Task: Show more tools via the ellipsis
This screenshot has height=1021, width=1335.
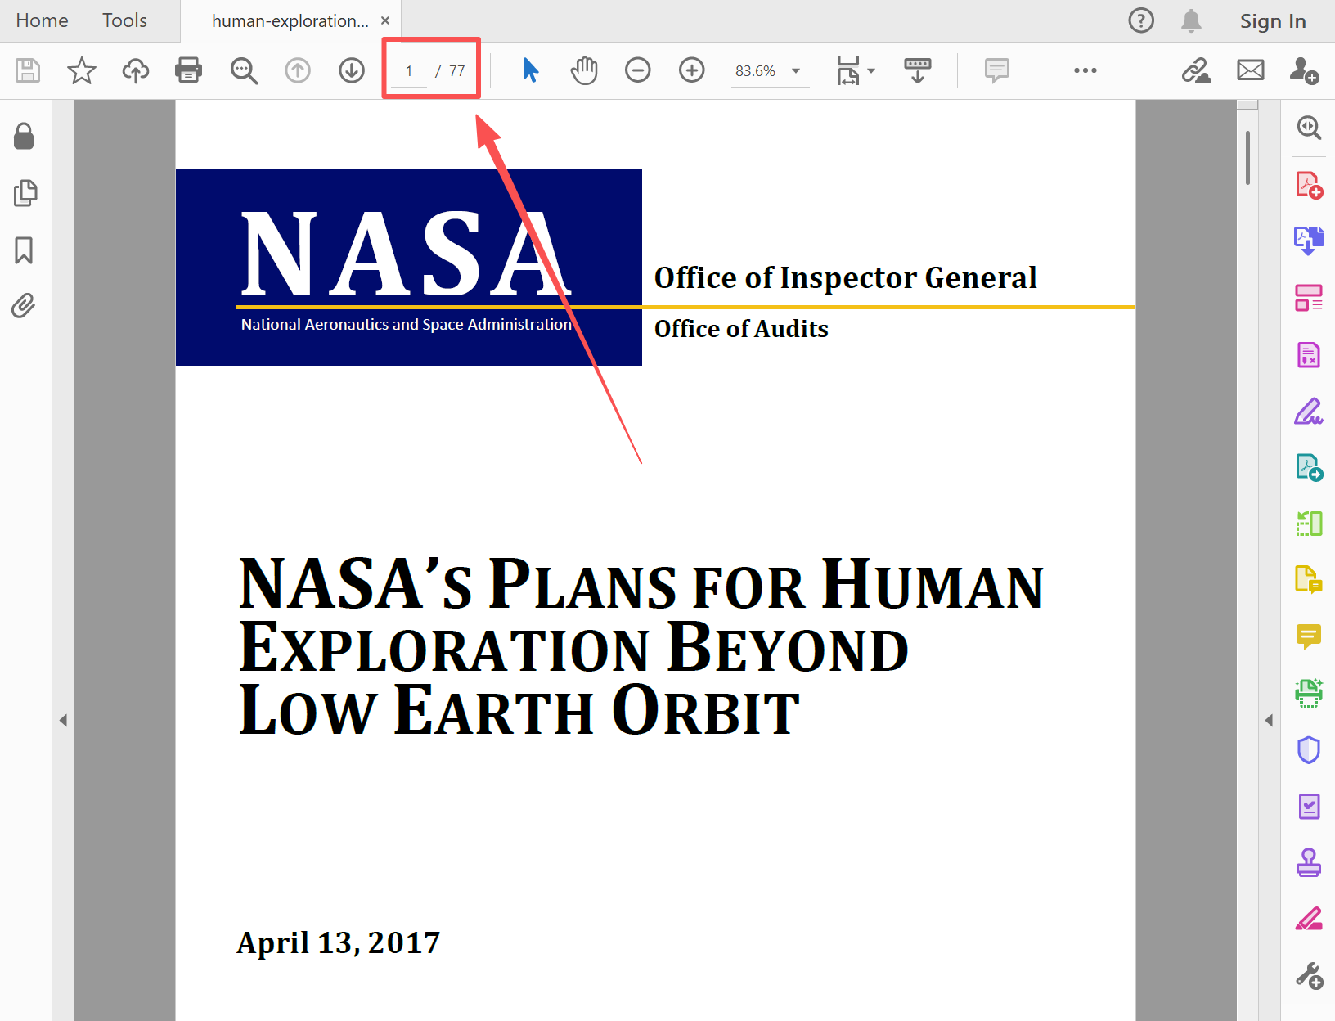Action: (1086, 70)
